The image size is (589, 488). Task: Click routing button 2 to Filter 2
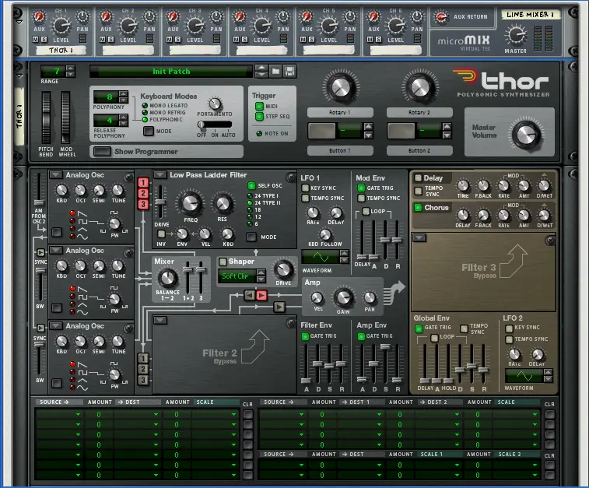point(142,369)
